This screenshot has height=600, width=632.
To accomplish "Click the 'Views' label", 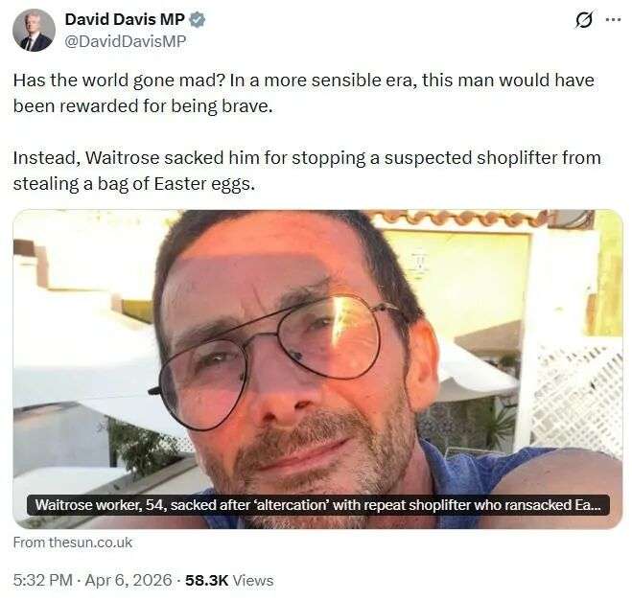I will 253,580.
